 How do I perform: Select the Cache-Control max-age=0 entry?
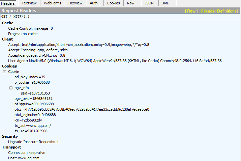[30, 28]
